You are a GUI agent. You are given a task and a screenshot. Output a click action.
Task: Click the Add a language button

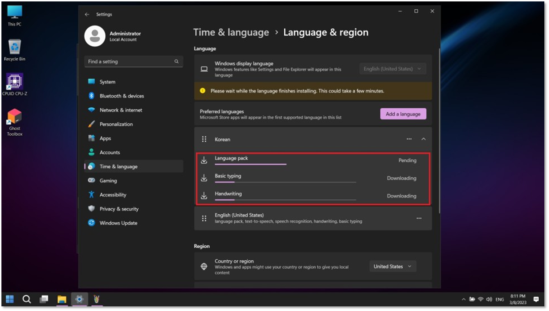pyautogui.click(x=403, y=114)
